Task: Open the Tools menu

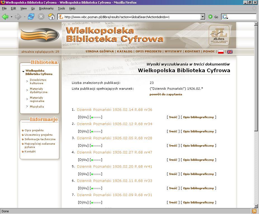Action: click(61, 8)
